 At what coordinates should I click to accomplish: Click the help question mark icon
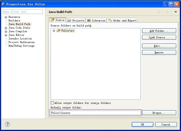point(7,124)
